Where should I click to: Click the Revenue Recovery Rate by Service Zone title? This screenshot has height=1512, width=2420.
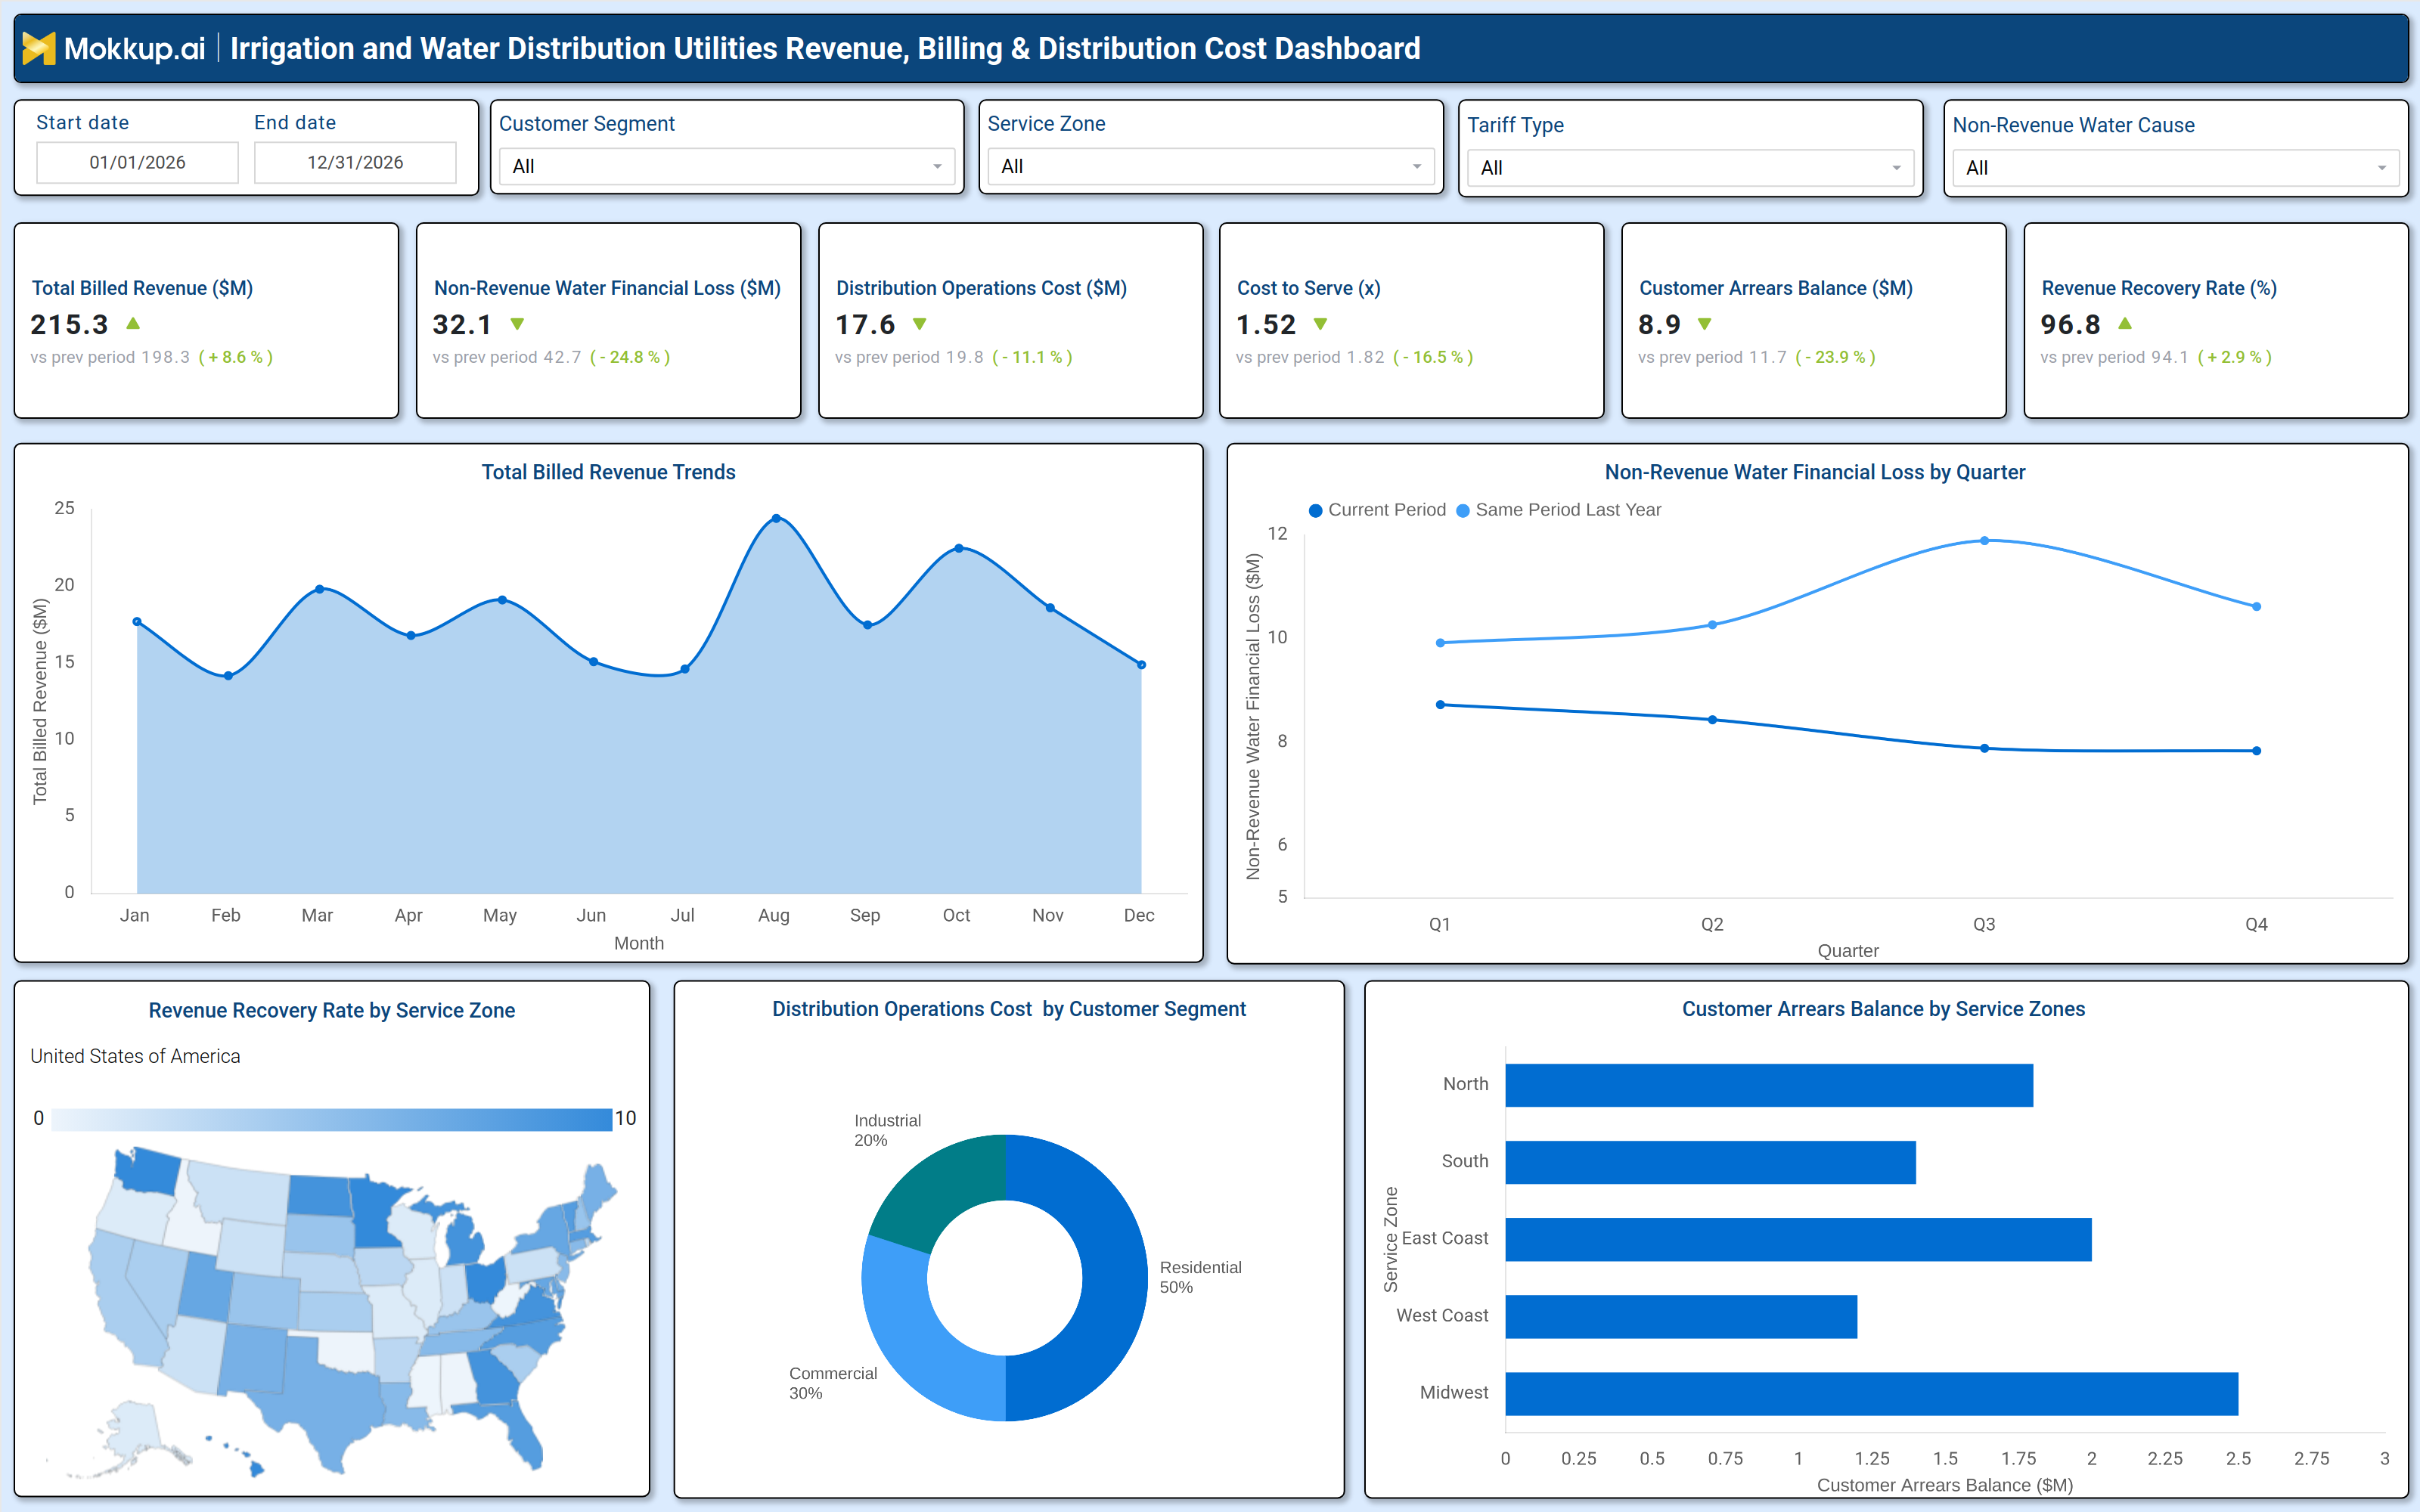332,1010
